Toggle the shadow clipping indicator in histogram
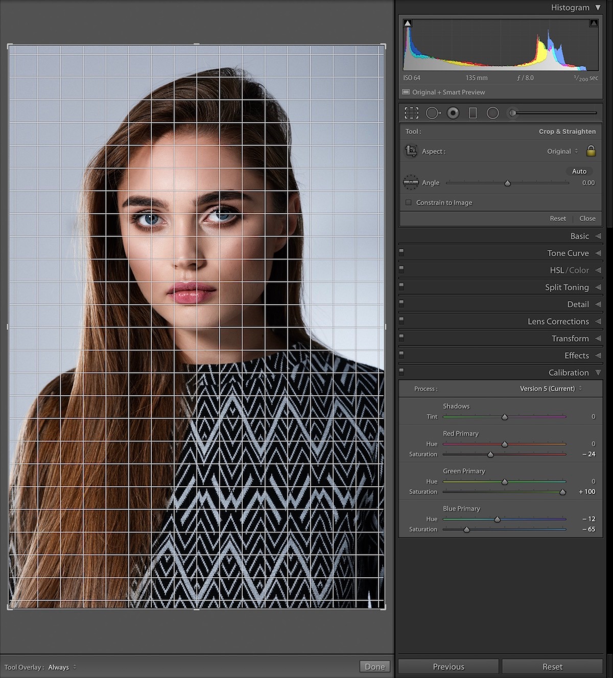The width and height of the screenshot is (613, 678). [x=408, y=24]
